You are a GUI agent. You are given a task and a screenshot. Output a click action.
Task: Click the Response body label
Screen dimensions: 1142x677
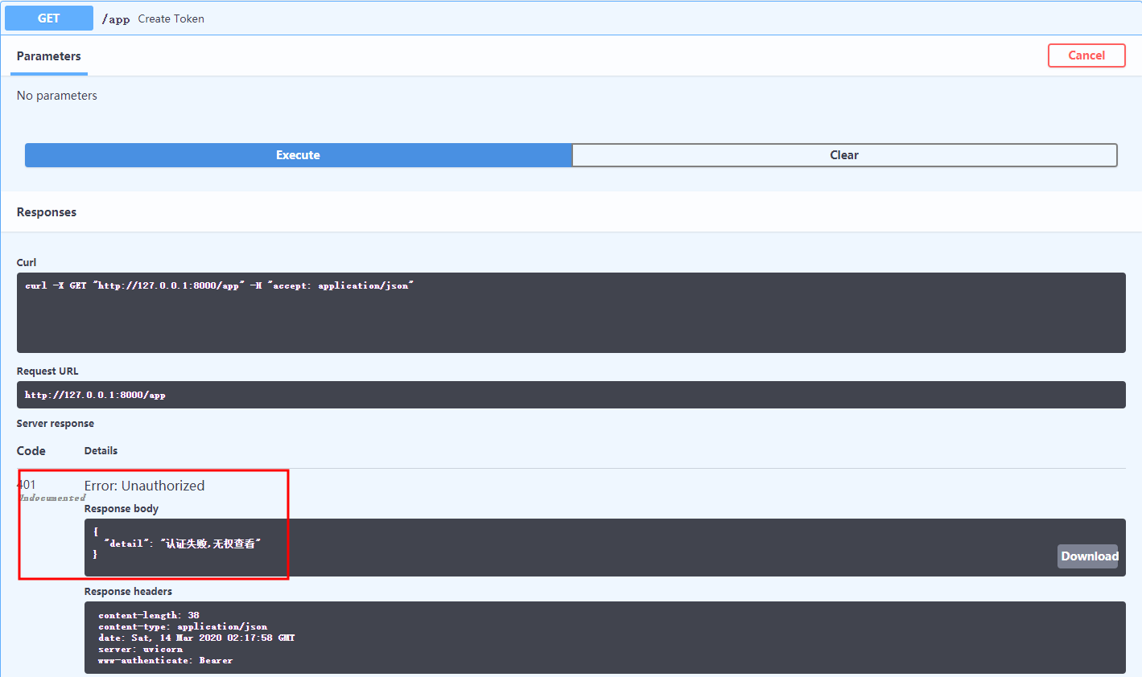(x=122, y=509)
